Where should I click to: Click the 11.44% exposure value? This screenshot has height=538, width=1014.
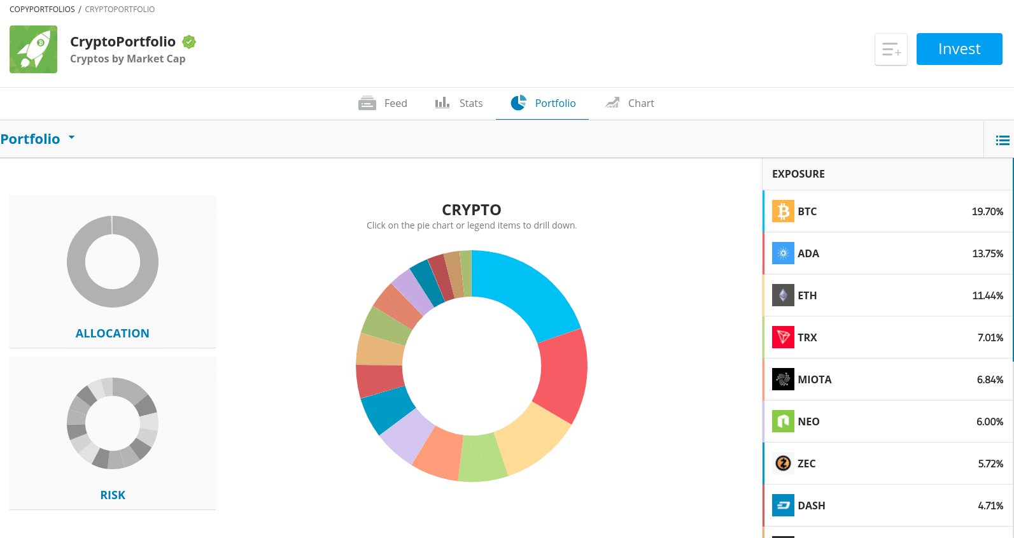987,295
